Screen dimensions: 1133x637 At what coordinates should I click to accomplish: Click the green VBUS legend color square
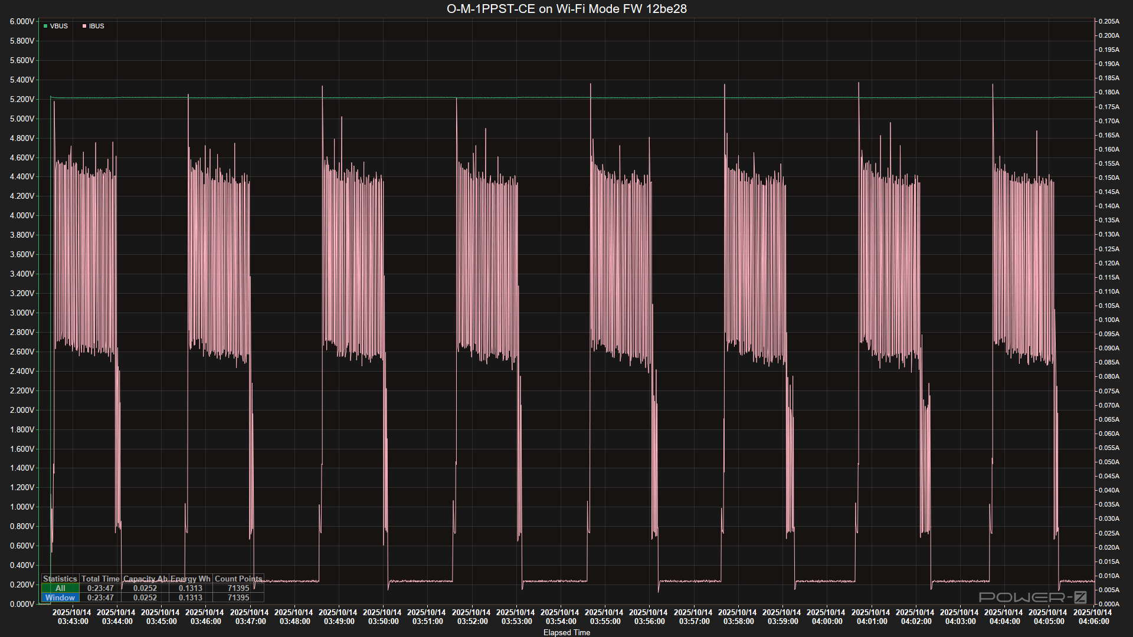tap(45, 26)
